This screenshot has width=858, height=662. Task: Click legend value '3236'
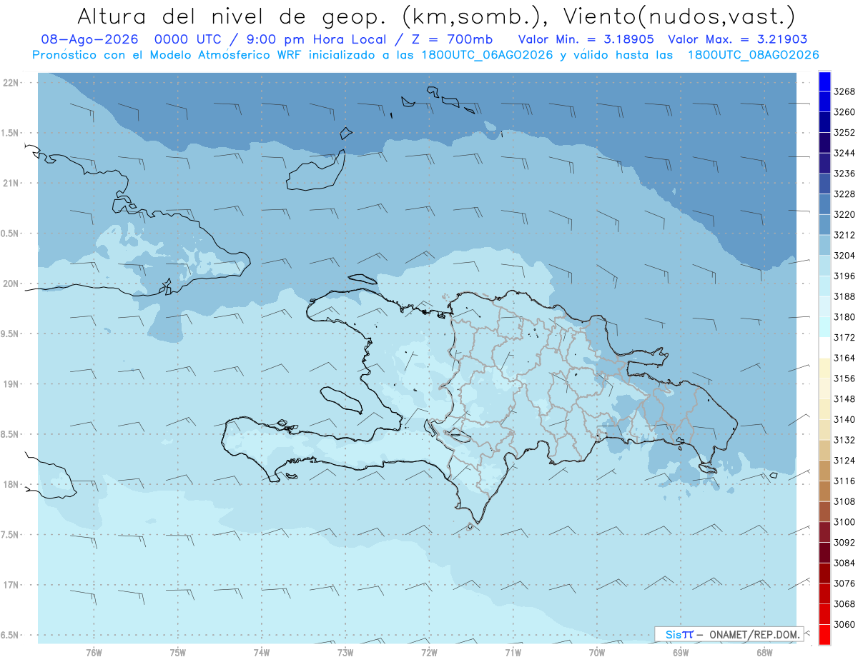(844, 174)
